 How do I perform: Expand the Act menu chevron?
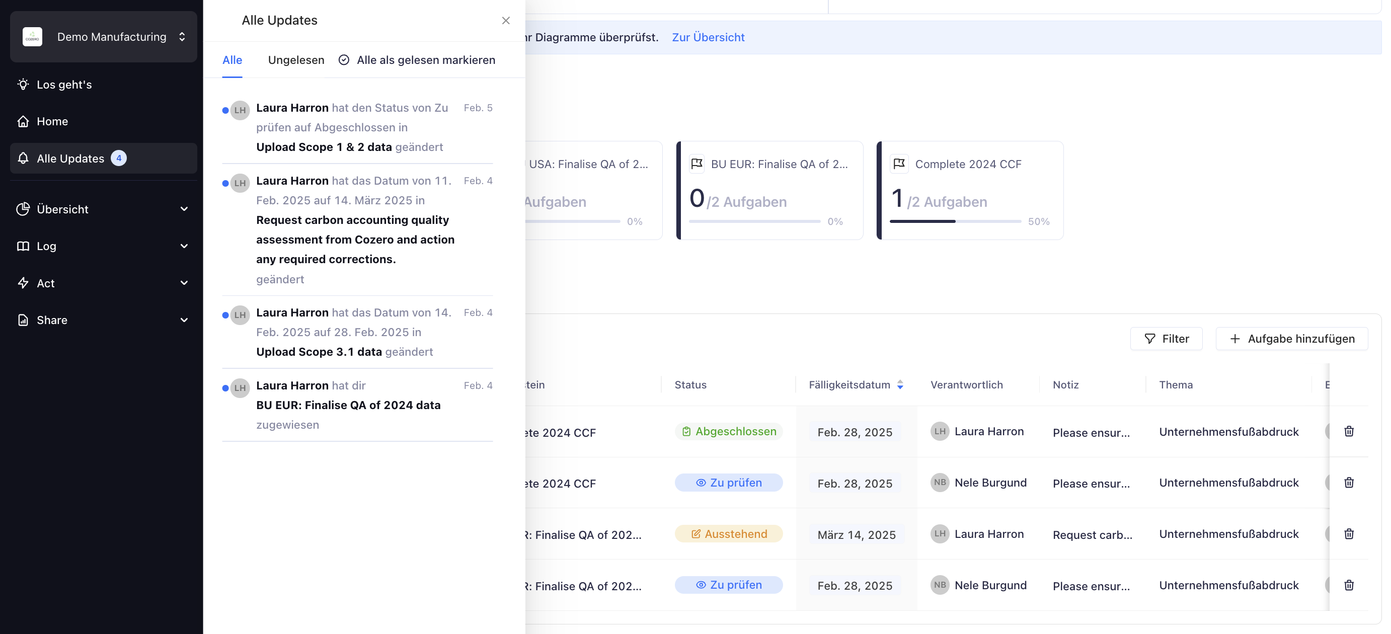184,283
